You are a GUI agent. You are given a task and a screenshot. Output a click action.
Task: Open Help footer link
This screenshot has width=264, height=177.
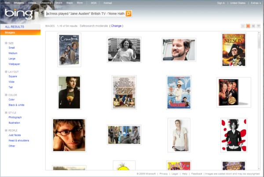coord(184,173)
